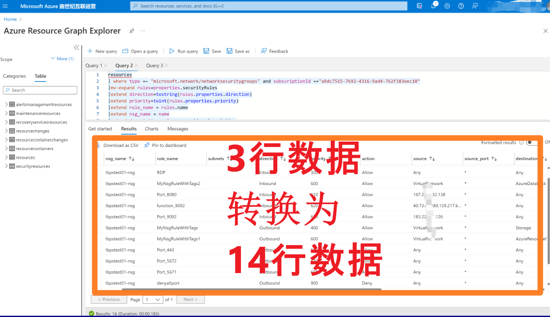Collapse the left panel with double chevron
The image size is (550, 317).
click(x=77, y=47)
